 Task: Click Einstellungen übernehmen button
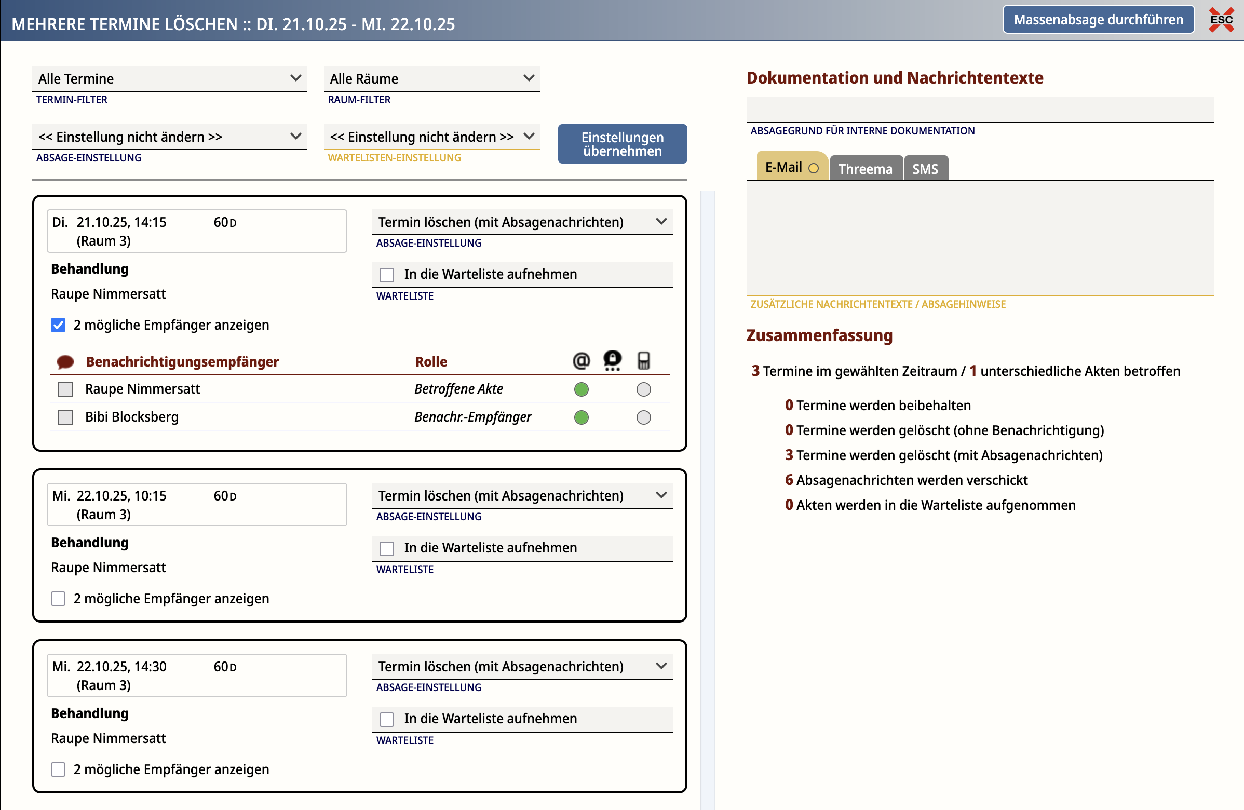(622, 144)
